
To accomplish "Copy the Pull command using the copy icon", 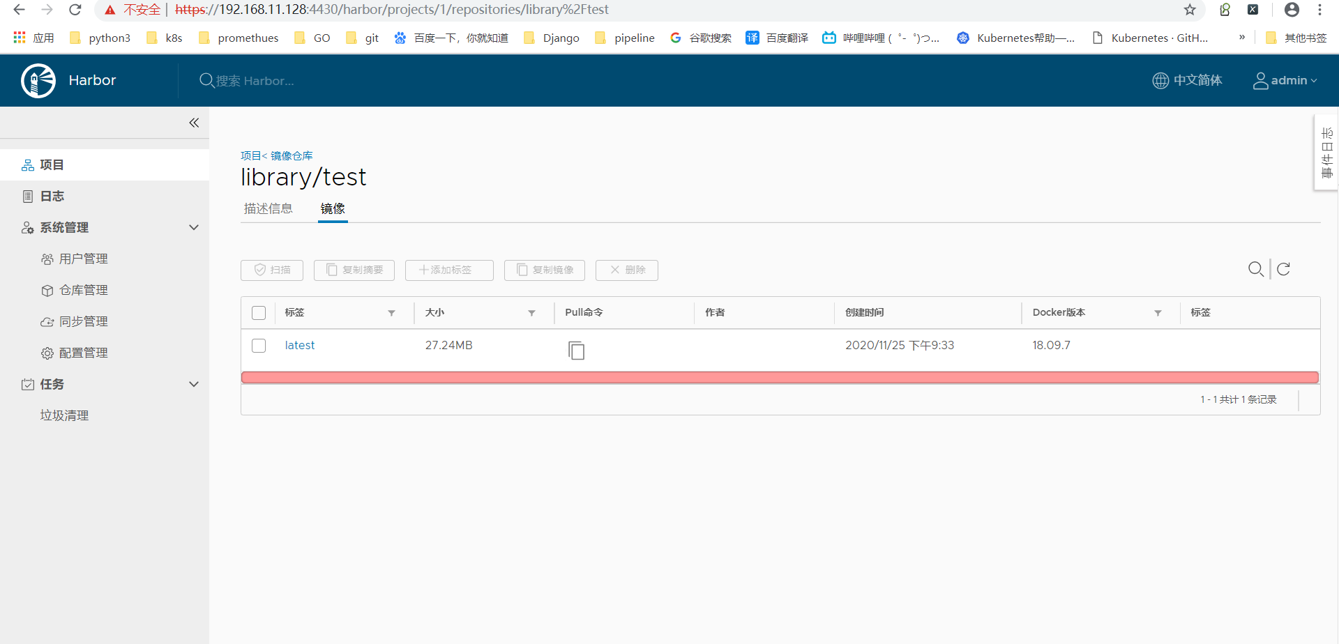I will [576, 351].
